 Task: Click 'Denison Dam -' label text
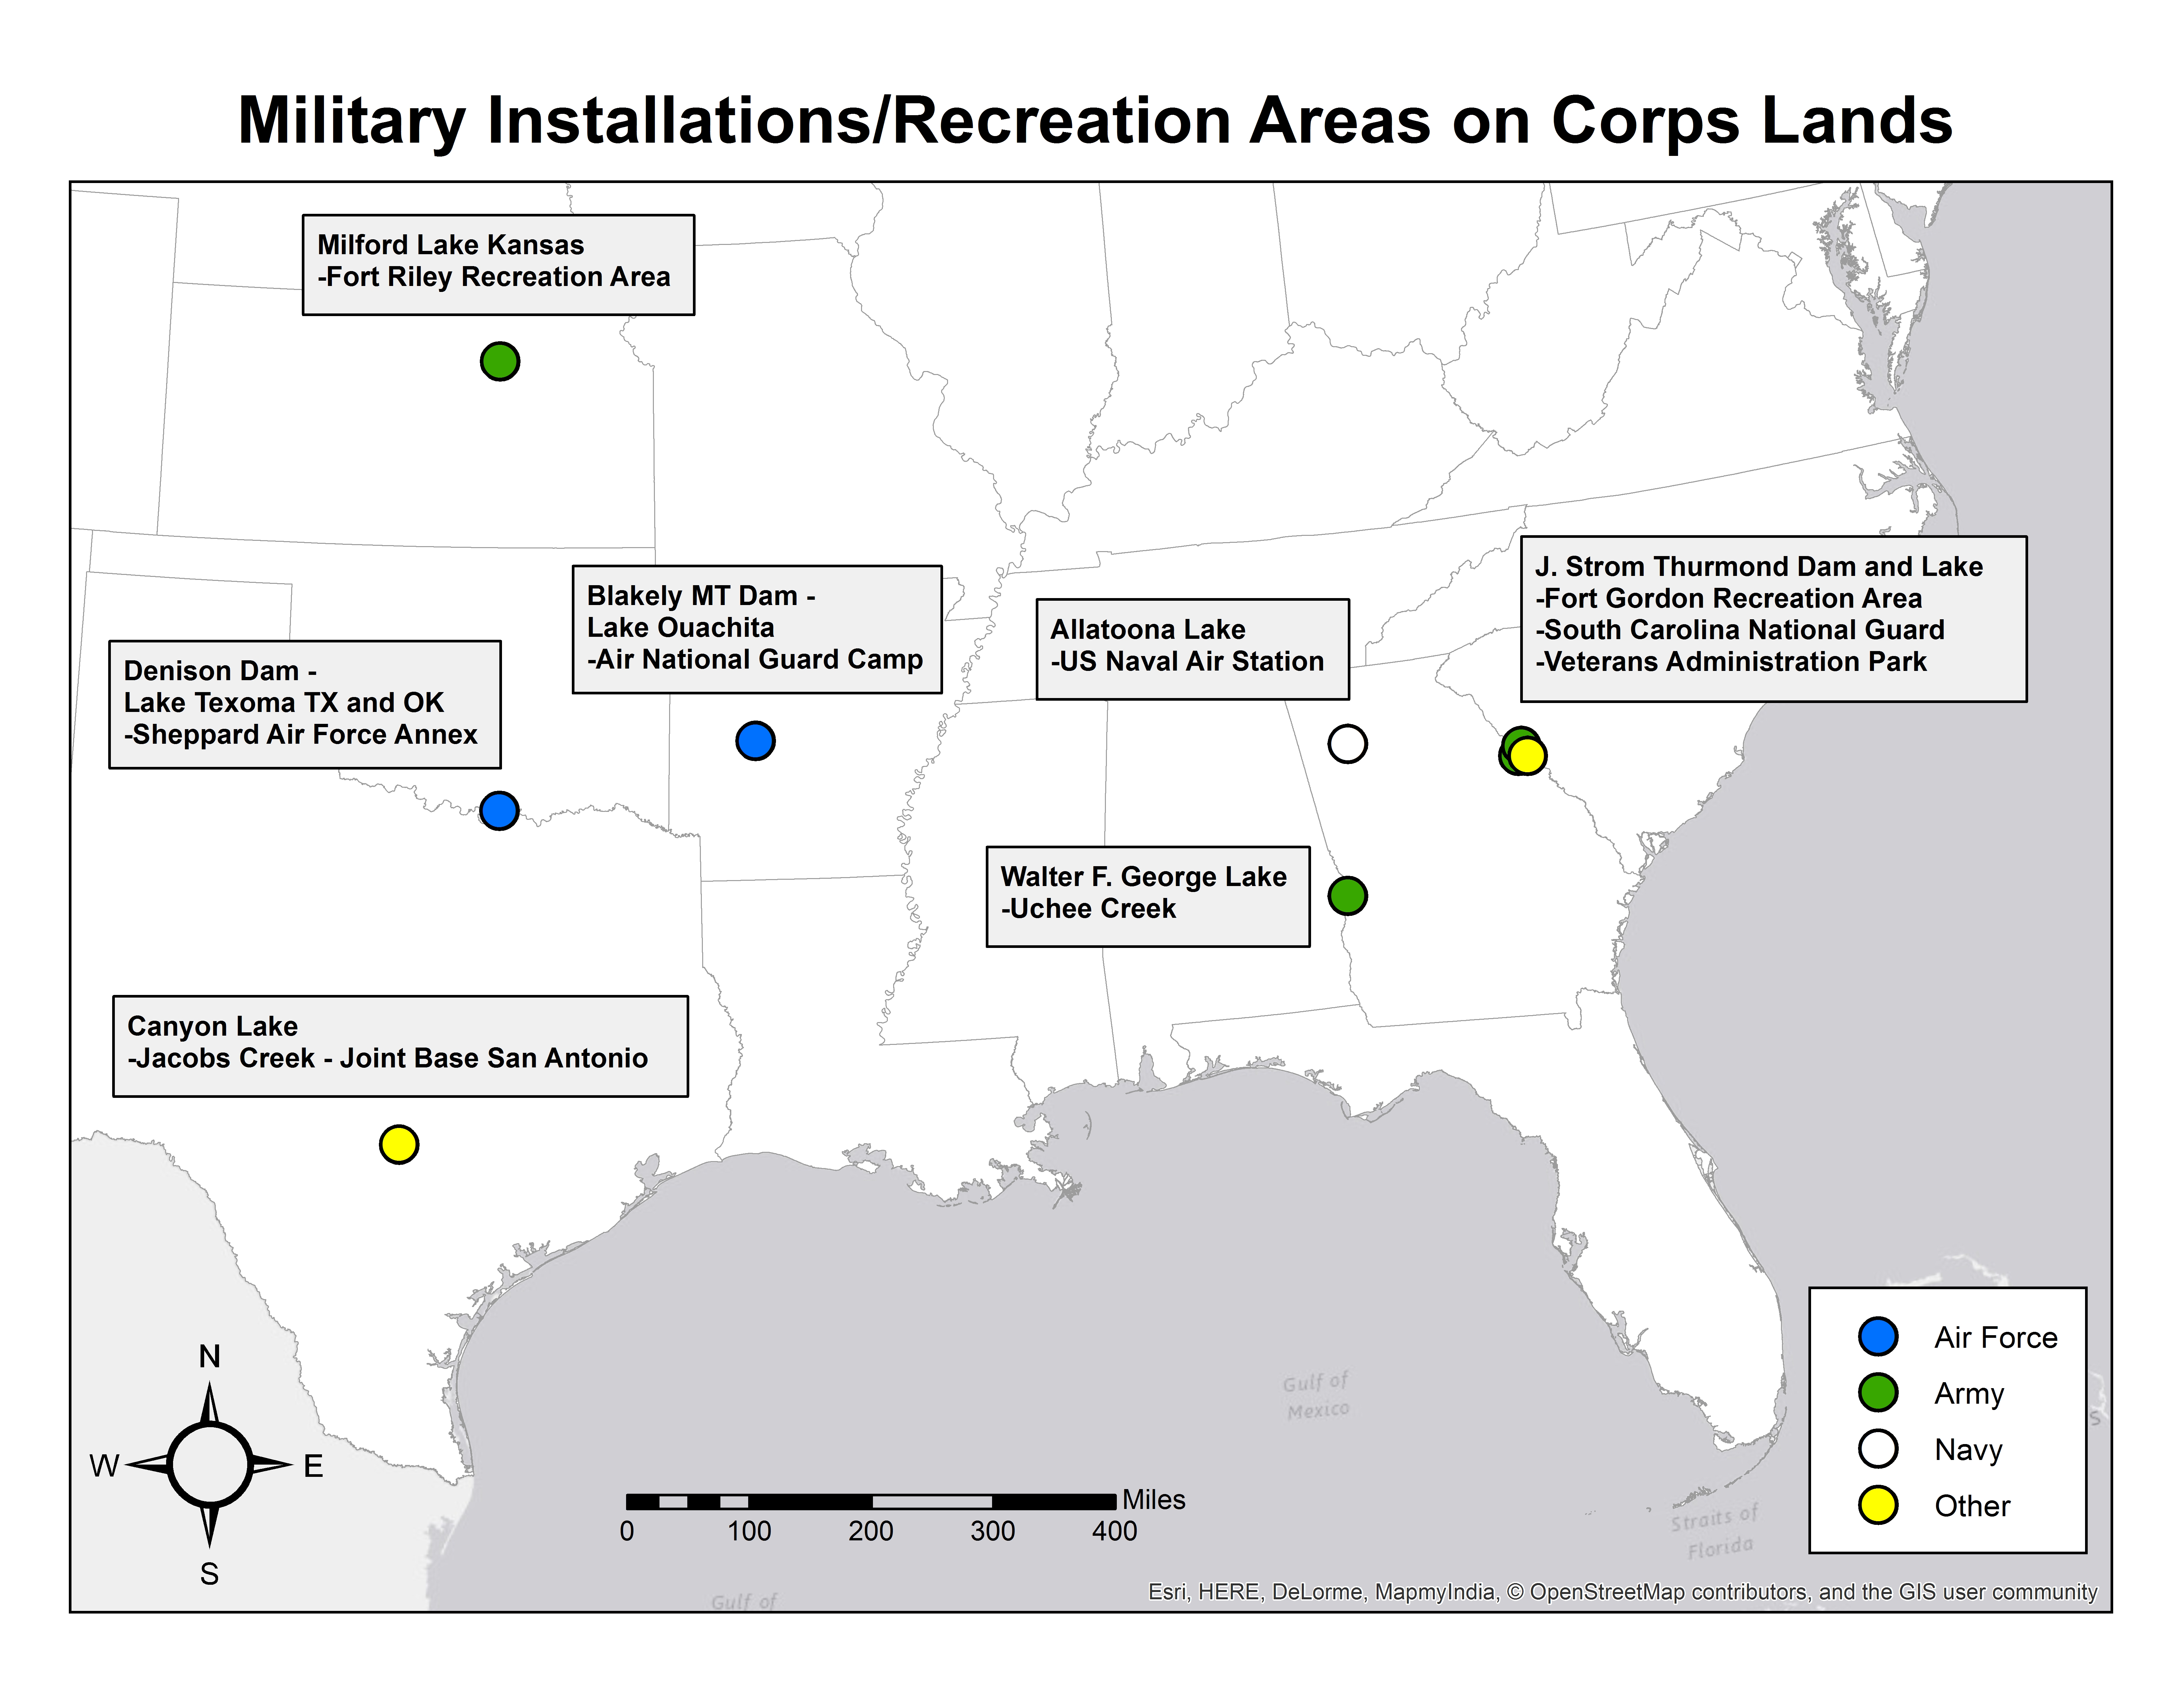[x=220, y=671]
